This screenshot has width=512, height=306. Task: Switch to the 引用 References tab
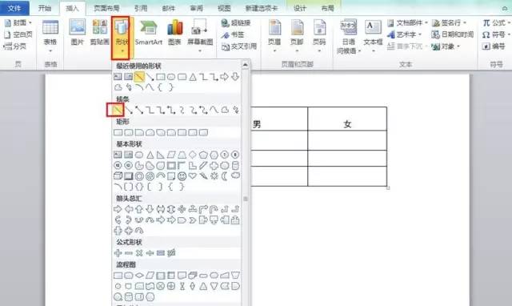click(141, 8)
